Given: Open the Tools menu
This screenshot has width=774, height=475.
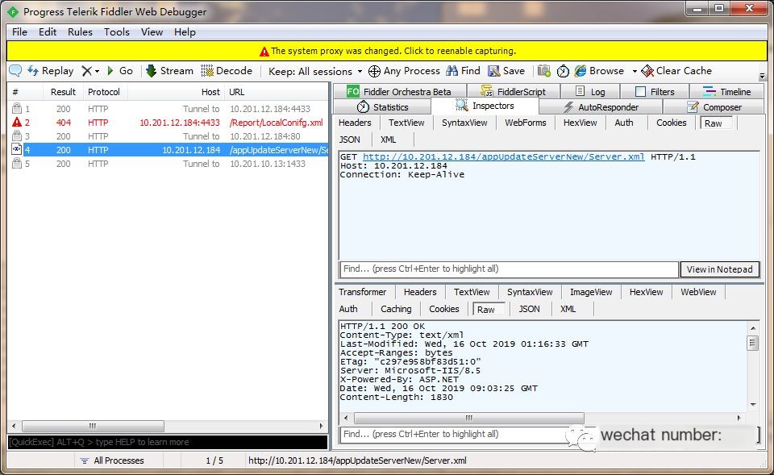Looking at the screenshot, I should (x=116, y=32).
